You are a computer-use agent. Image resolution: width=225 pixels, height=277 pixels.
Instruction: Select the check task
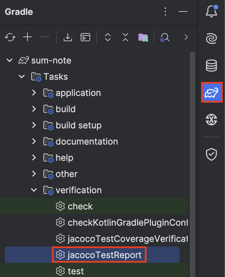94,206
